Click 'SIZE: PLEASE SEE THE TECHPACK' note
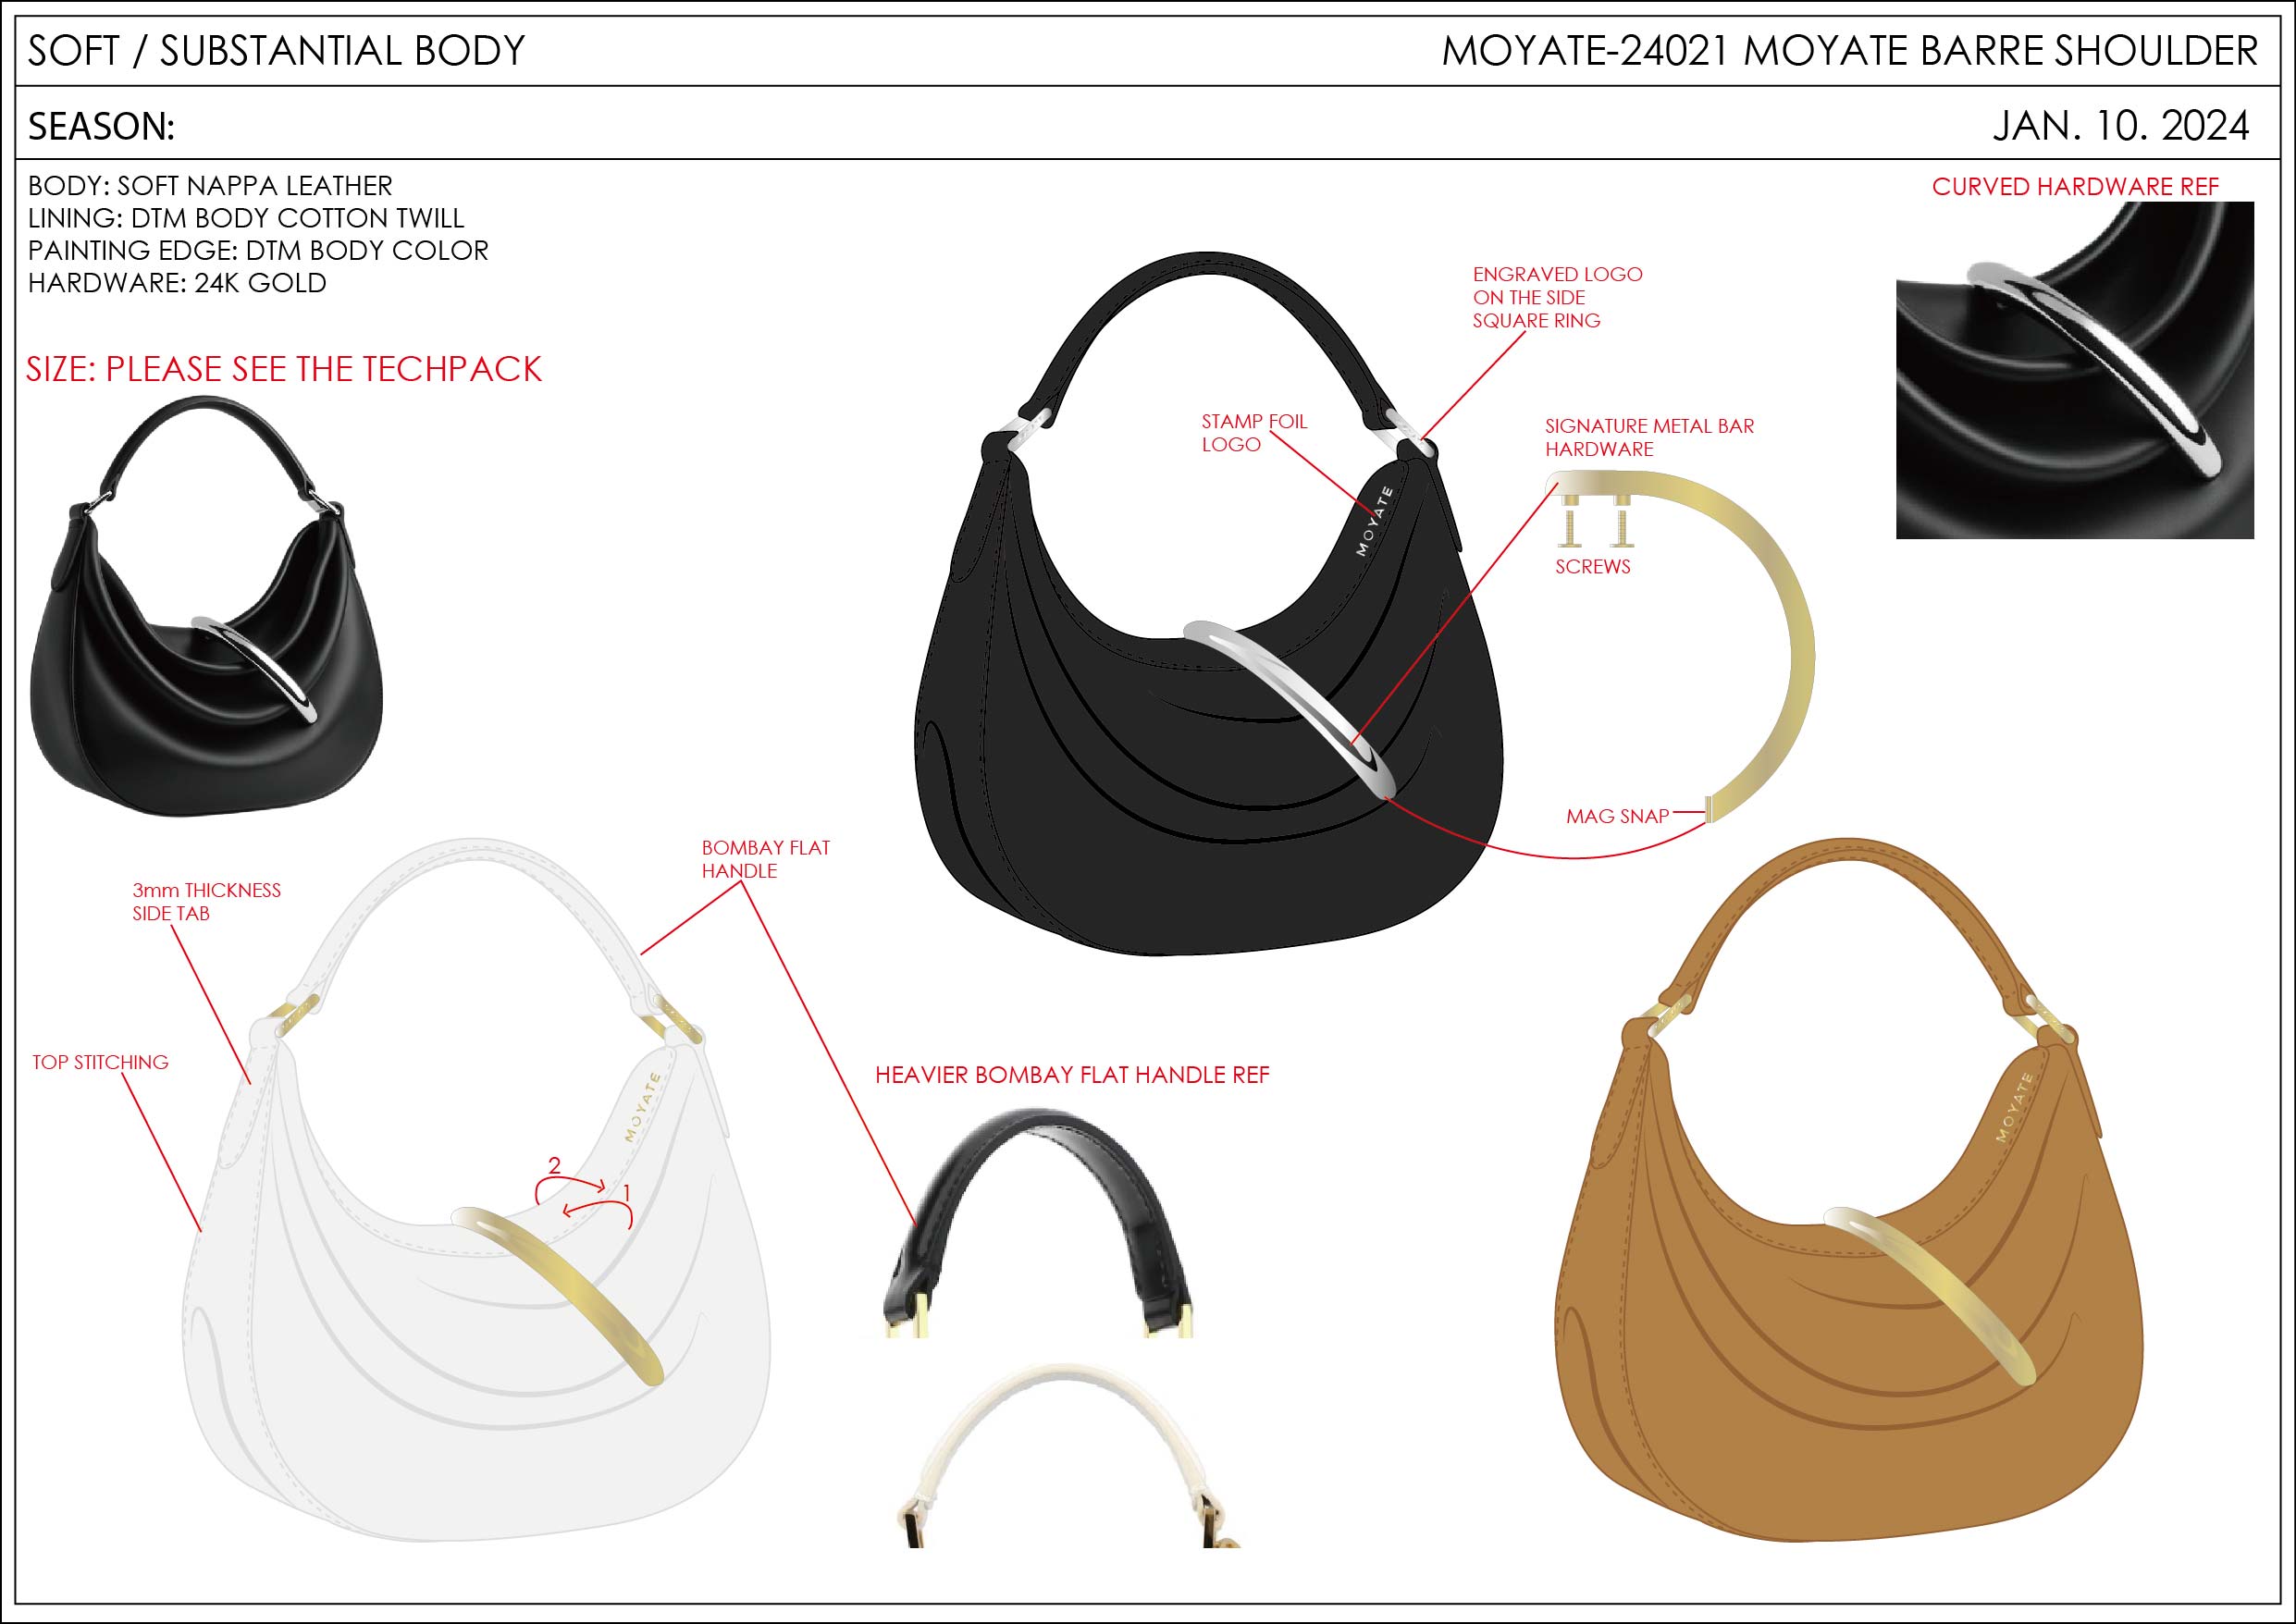 [283, 369]
